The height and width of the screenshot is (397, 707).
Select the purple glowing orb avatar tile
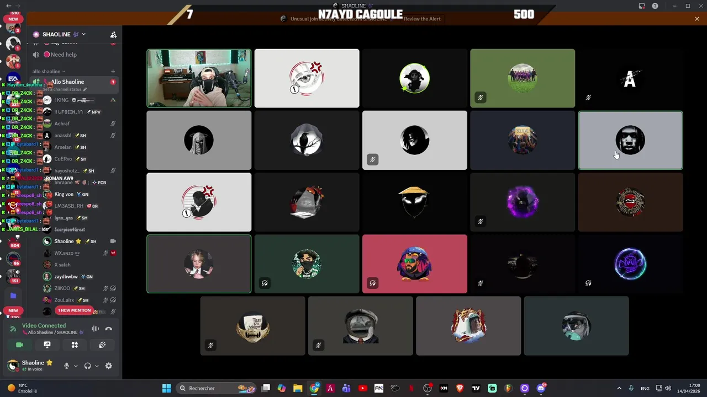click(x=523, y=202)
